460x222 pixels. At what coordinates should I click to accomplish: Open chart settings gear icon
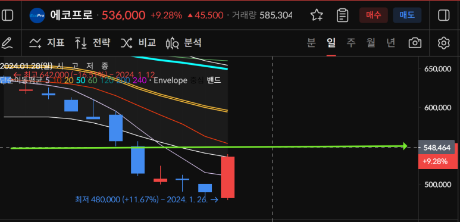tap(443, 43)
